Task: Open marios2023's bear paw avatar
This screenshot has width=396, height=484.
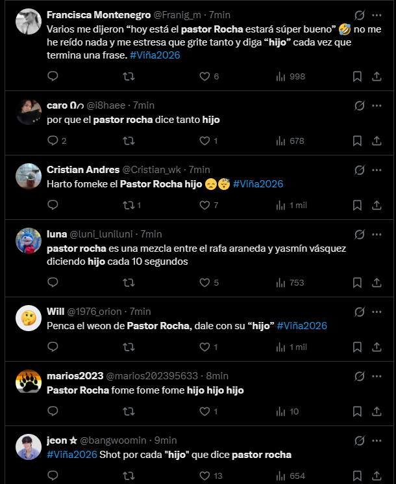Action: (29, 383)
